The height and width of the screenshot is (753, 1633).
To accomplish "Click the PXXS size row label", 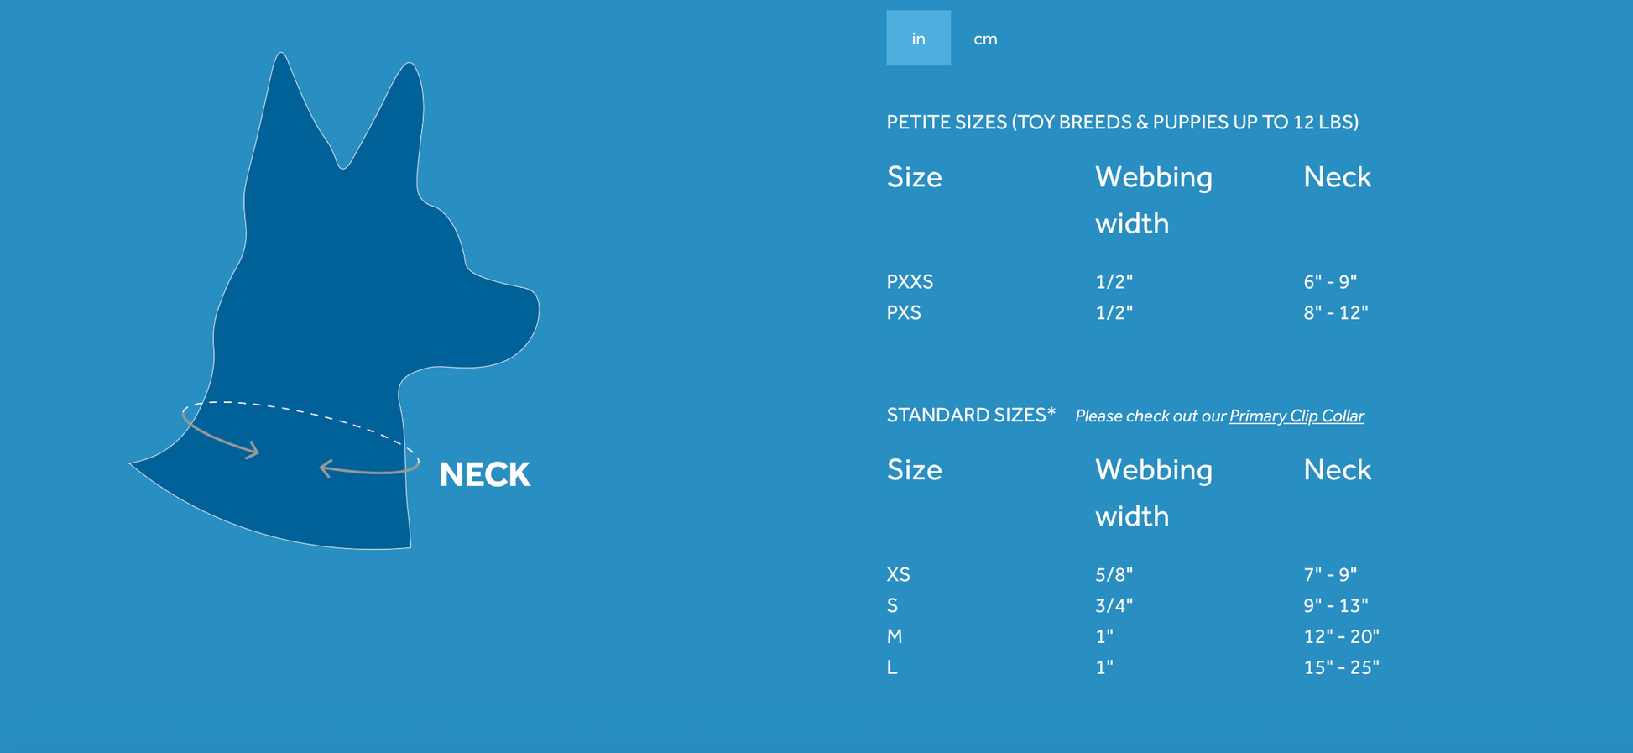I will pyautogui.click(x=910, y=282).
